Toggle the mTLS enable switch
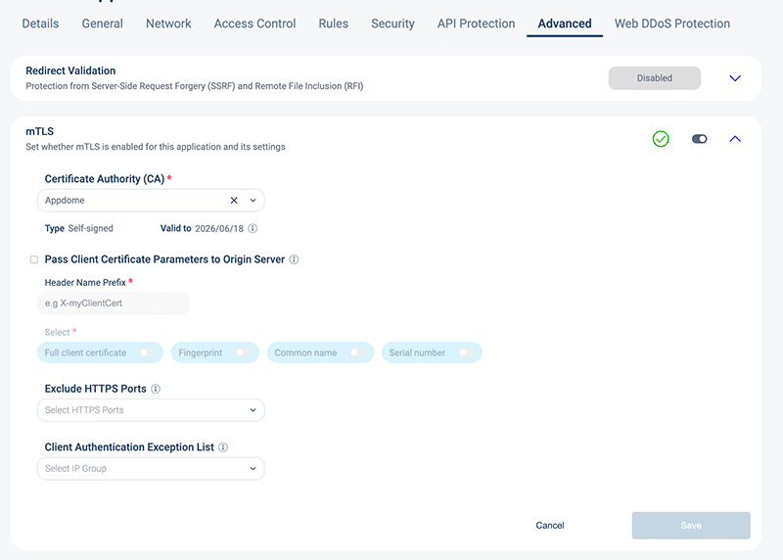Viewport: 783px width, 560px height. pyautogui.click(x=699, y=139)
